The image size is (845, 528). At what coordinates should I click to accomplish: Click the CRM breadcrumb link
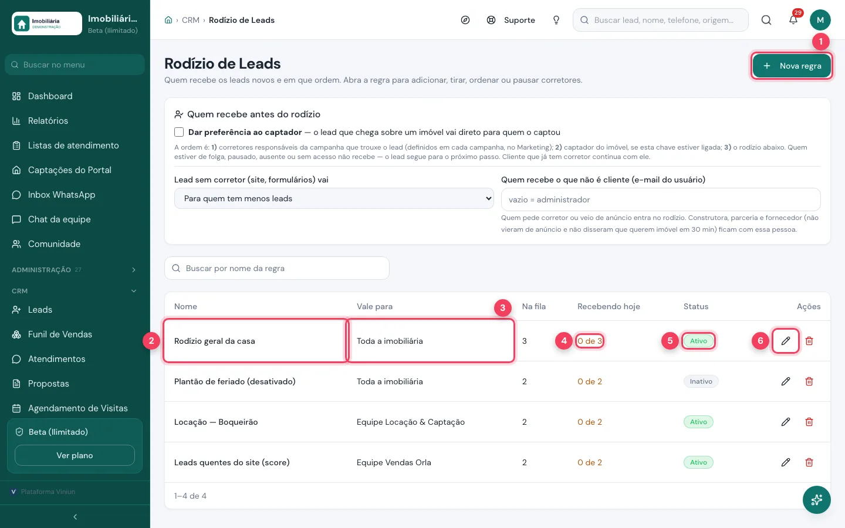[x=191, y=20]
